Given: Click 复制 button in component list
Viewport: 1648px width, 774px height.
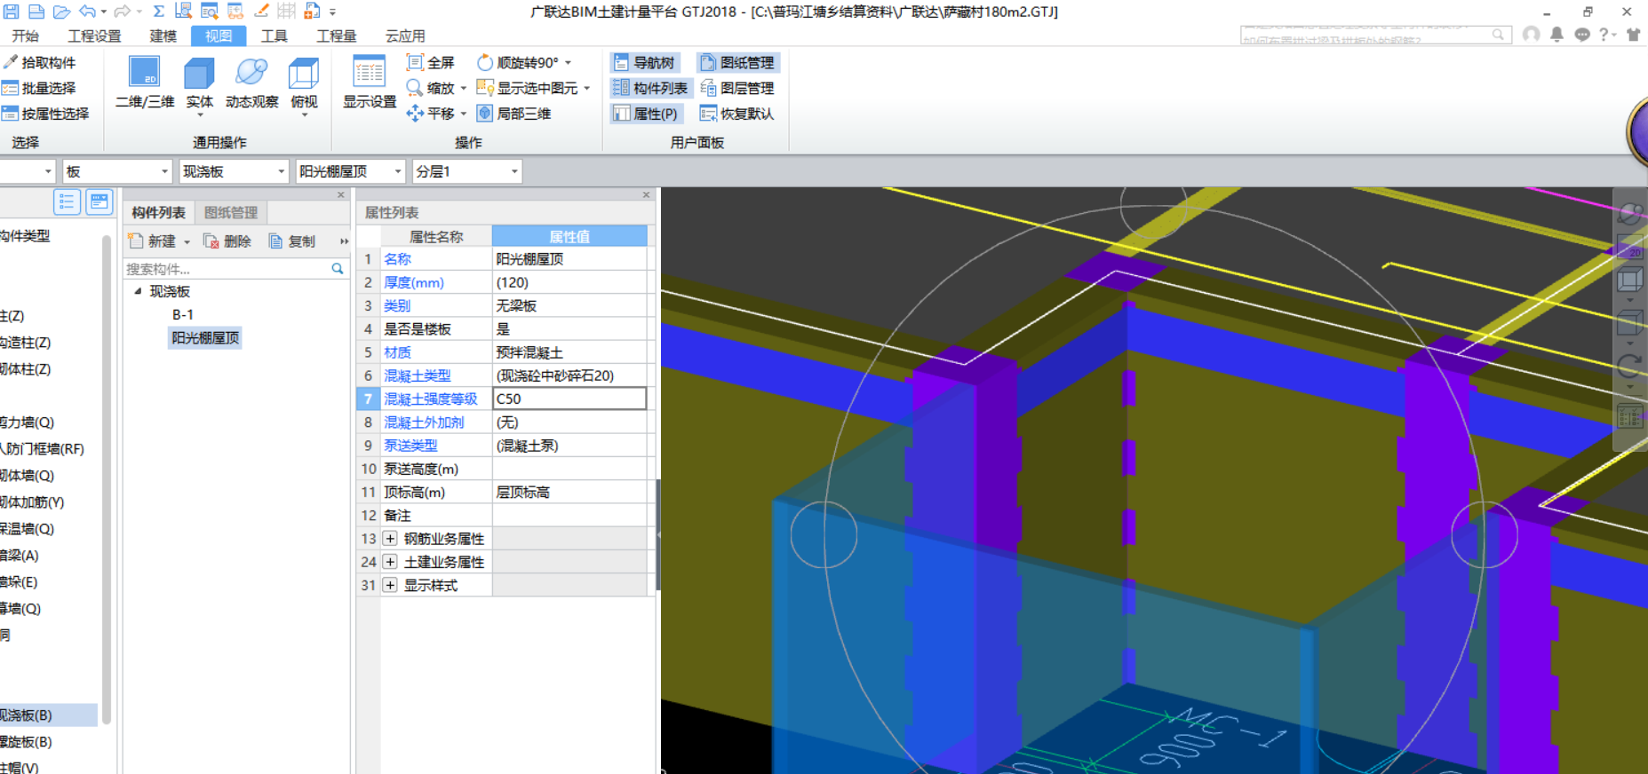Looking at the screenshot, I should coord(292,241).
